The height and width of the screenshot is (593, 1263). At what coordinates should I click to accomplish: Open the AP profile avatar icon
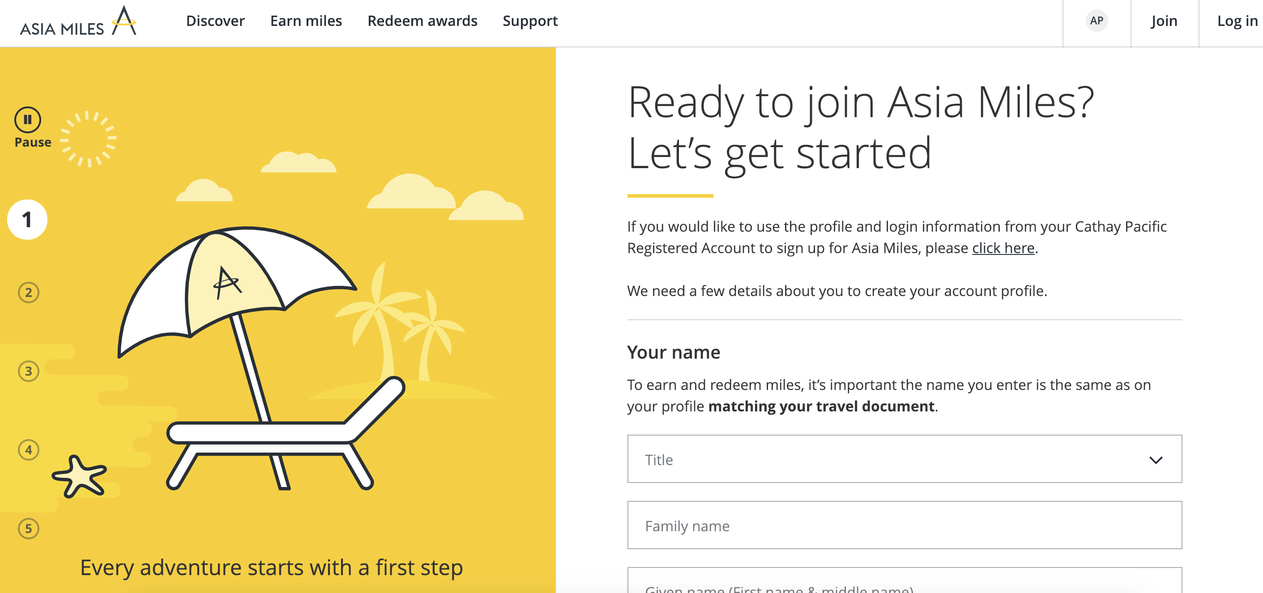tap(1097, 21)
